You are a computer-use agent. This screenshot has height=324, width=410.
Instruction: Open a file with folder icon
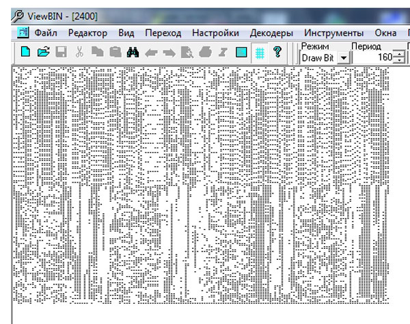point(44,52)
